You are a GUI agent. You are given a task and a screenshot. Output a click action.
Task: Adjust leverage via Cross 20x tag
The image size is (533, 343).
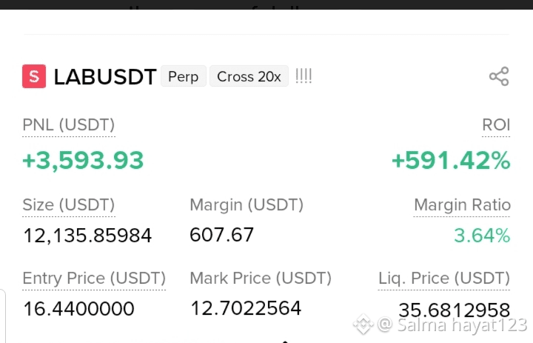pos(249,76)
